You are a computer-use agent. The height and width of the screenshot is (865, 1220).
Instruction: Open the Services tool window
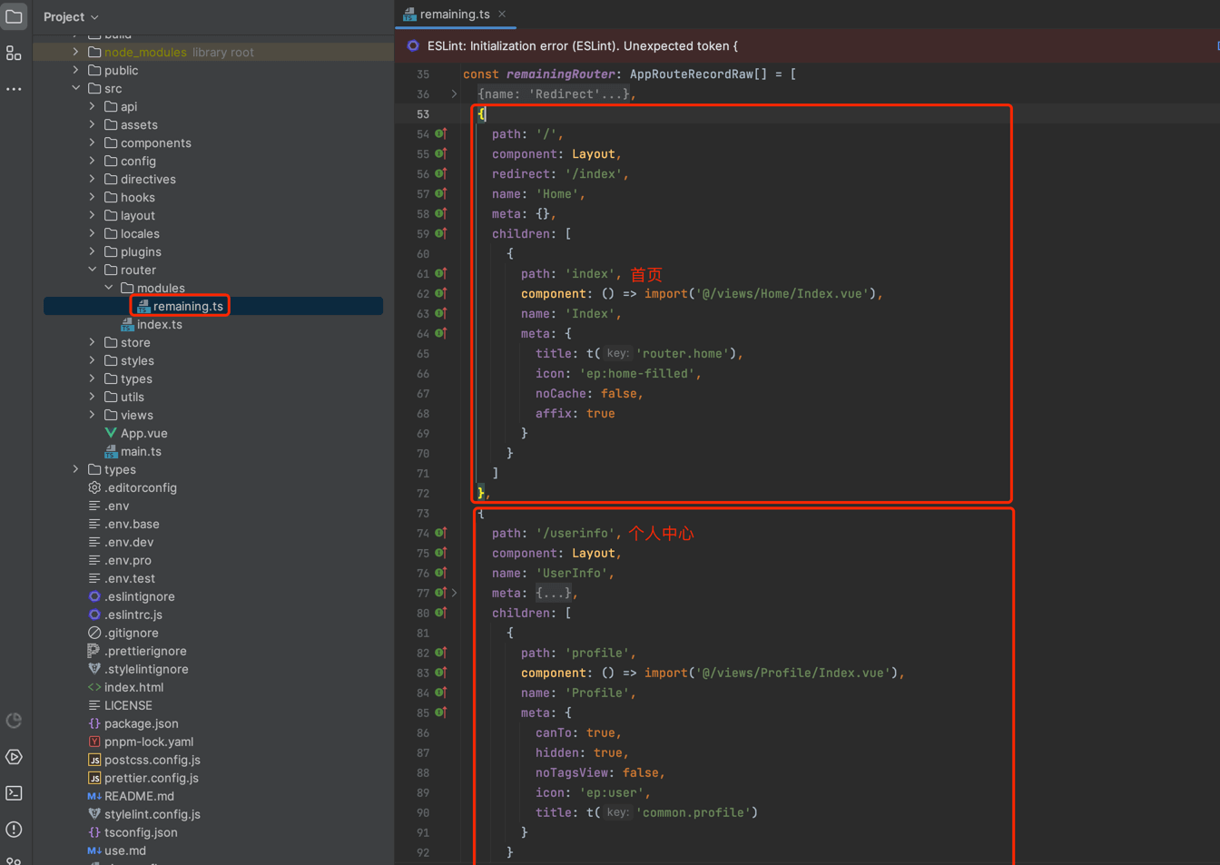(x=14, y=757)
